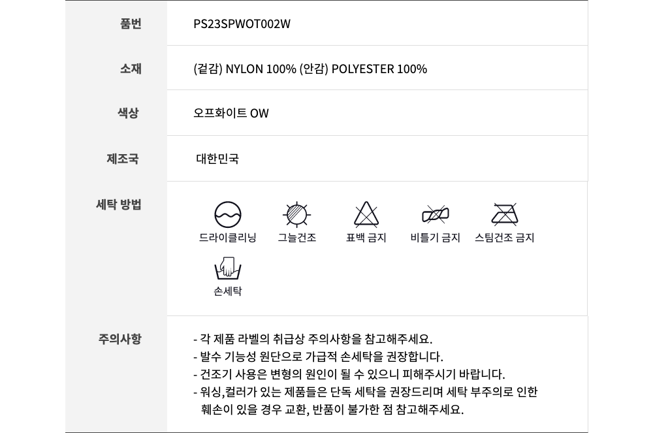Click the hand wash (손세탁) basin icon
The image size is (653, 433).
click(227, 268)
